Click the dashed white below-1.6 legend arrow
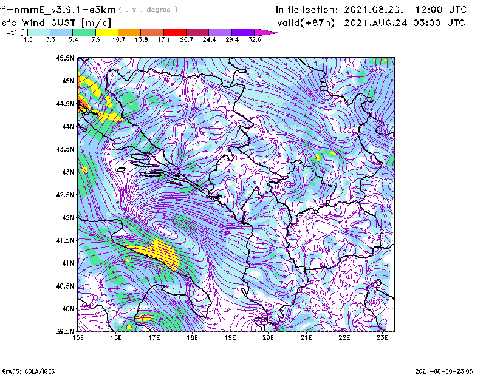Viewport: 486px width, 375px height. (x=17, y=32)
